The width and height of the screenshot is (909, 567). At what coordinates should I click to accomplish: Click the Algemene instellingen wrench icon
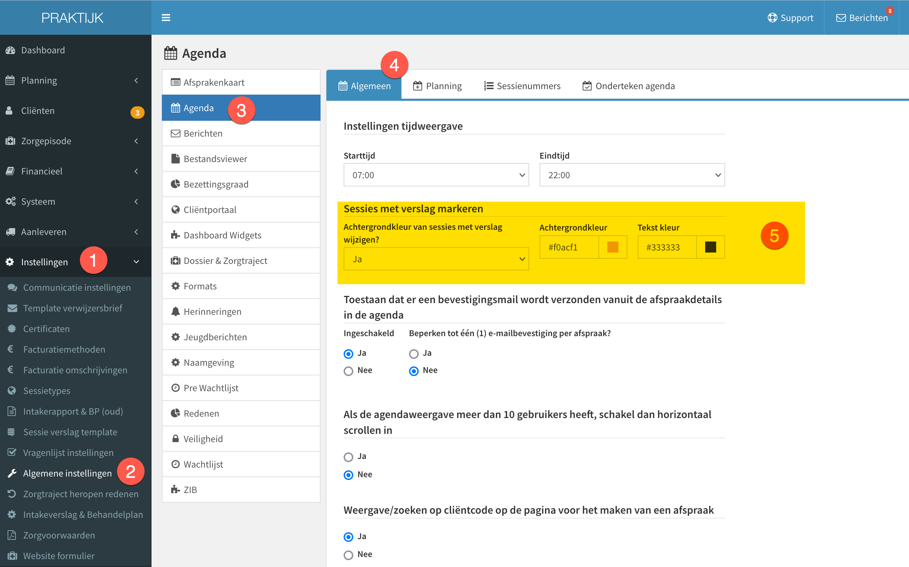point(12,473)
